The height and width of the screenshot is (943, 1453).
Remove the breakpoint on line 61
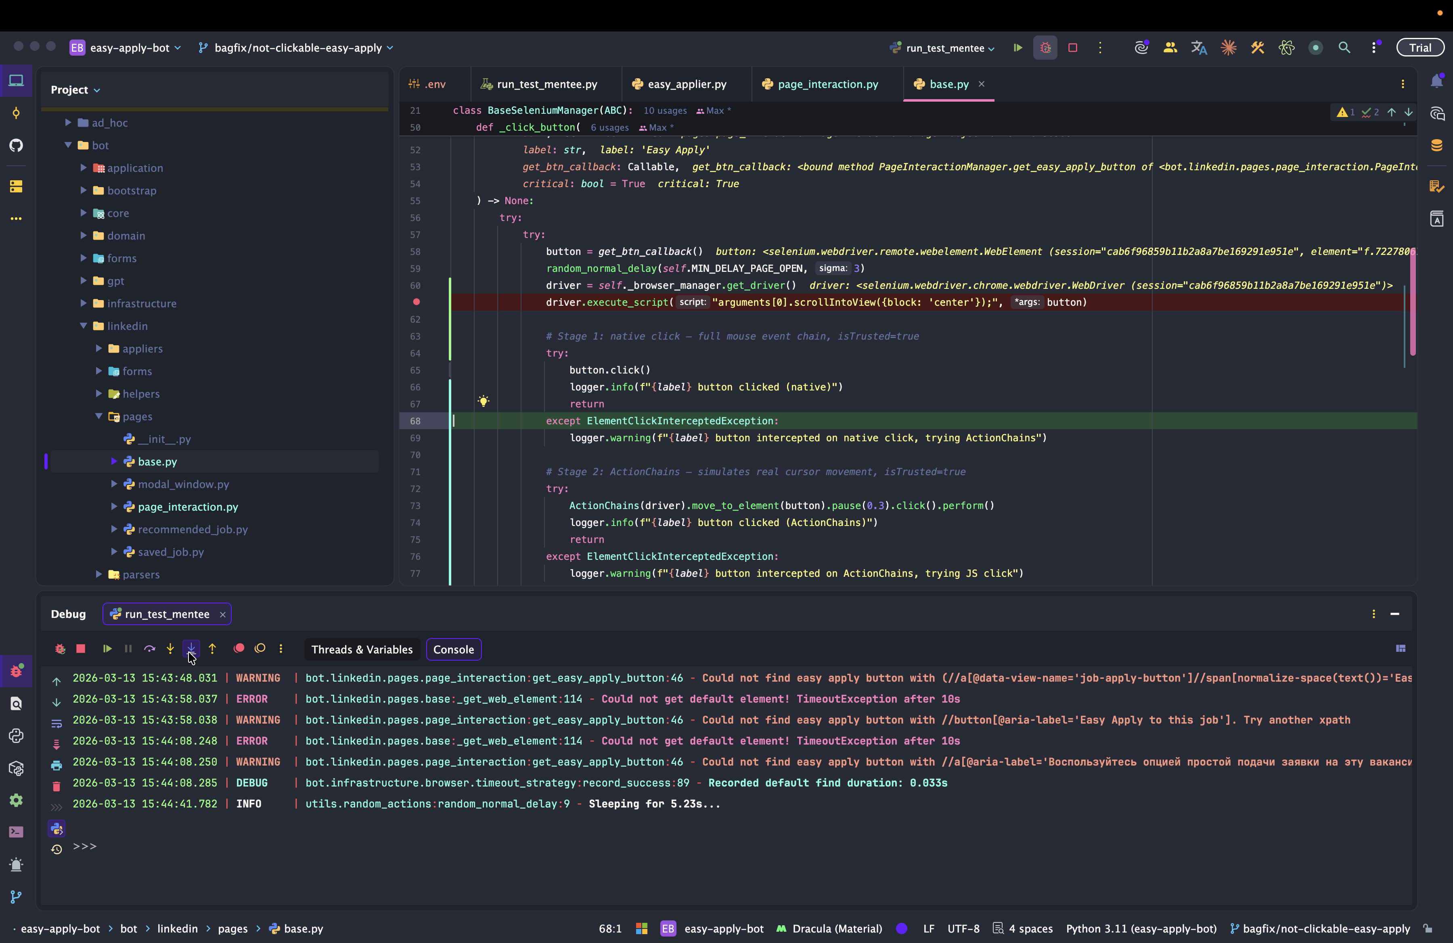click(x=417, y=303)
